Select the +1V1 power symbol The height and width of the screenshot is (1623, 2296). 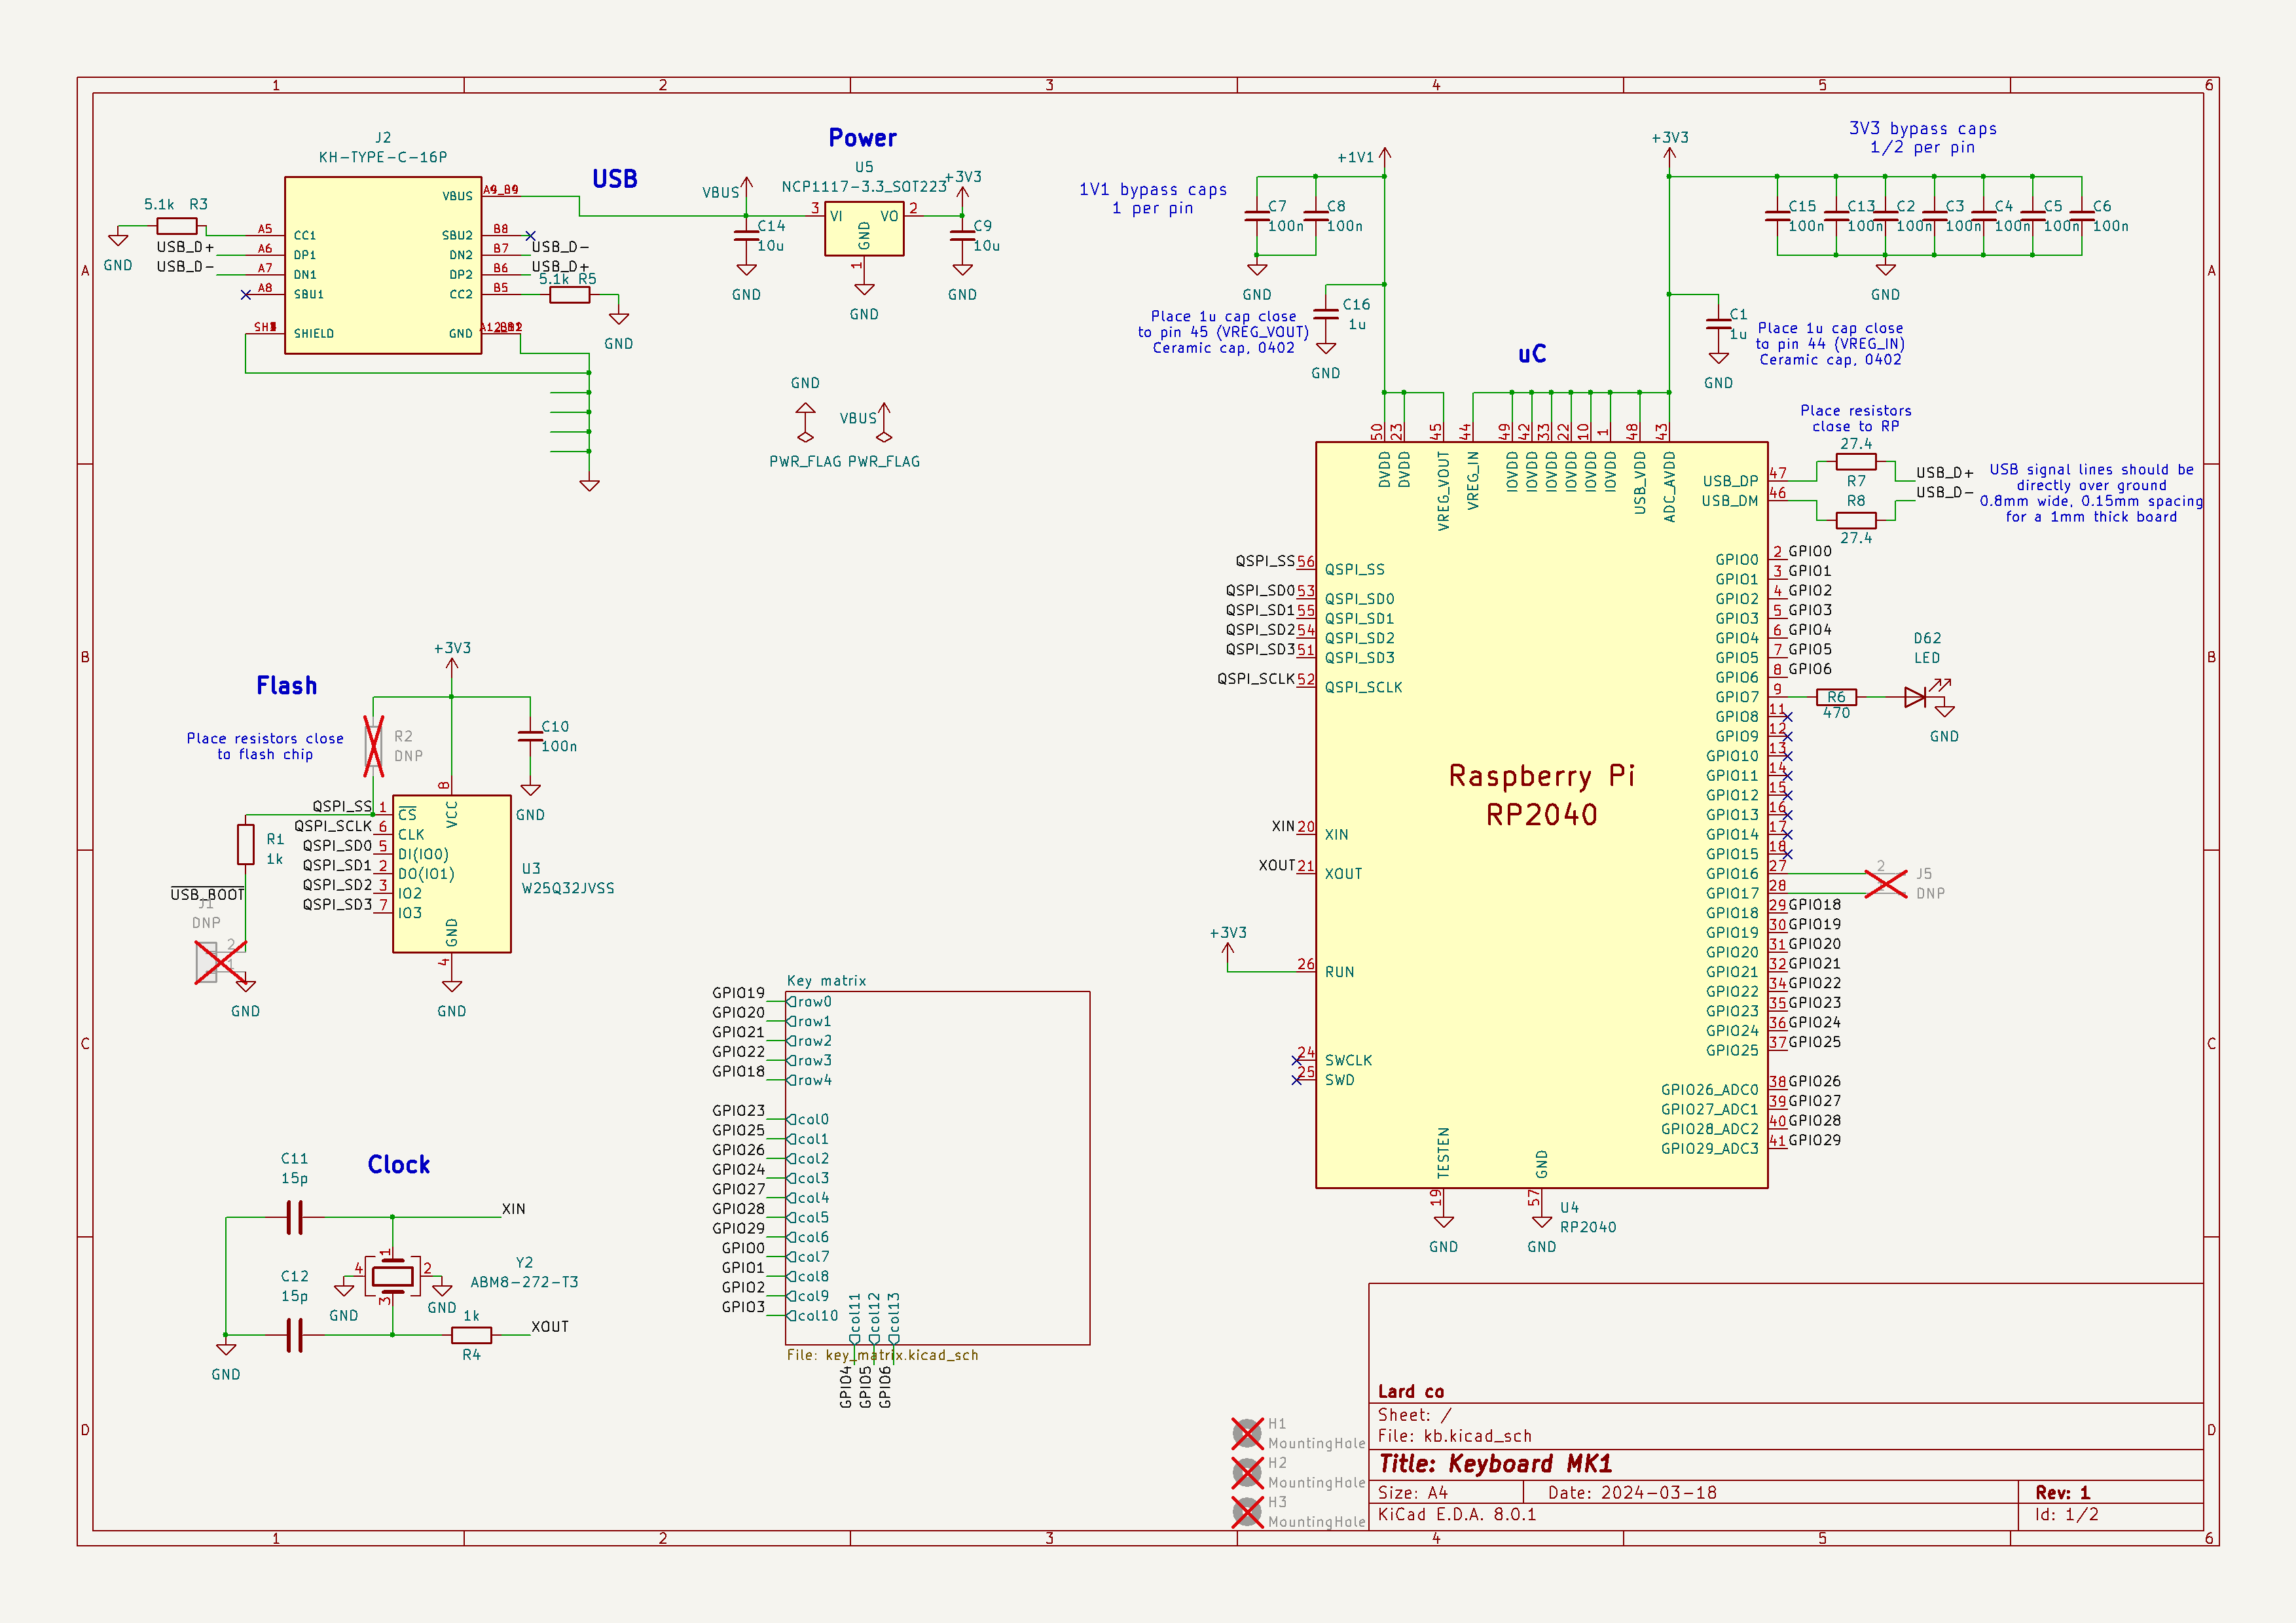[1384, 156]
